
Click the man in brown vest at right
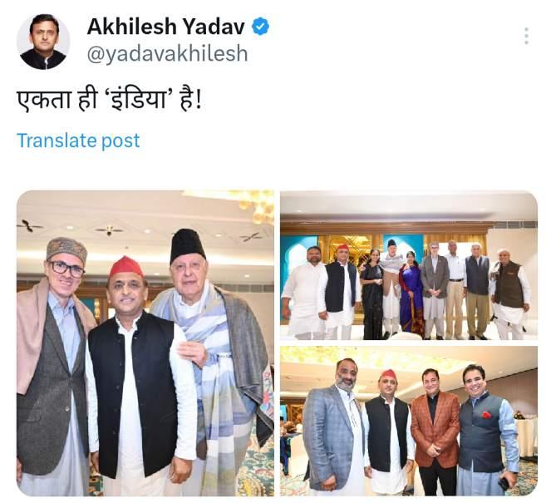point(509,294)
